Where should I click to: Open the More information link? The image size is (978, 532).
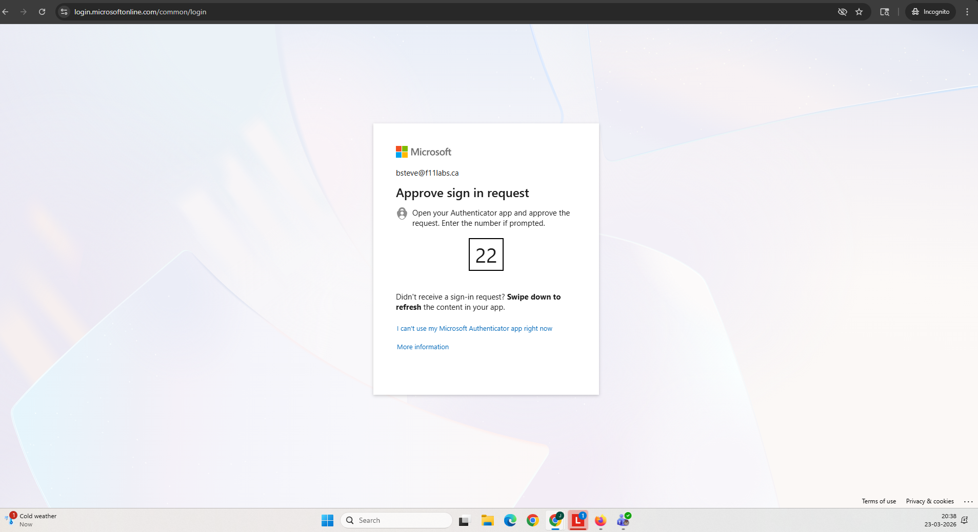[x=423, y=347]
